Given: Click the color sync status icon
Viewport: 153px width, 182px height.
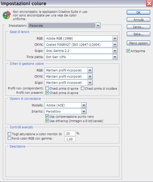Looking at the screenshot, I should point(7,15).
